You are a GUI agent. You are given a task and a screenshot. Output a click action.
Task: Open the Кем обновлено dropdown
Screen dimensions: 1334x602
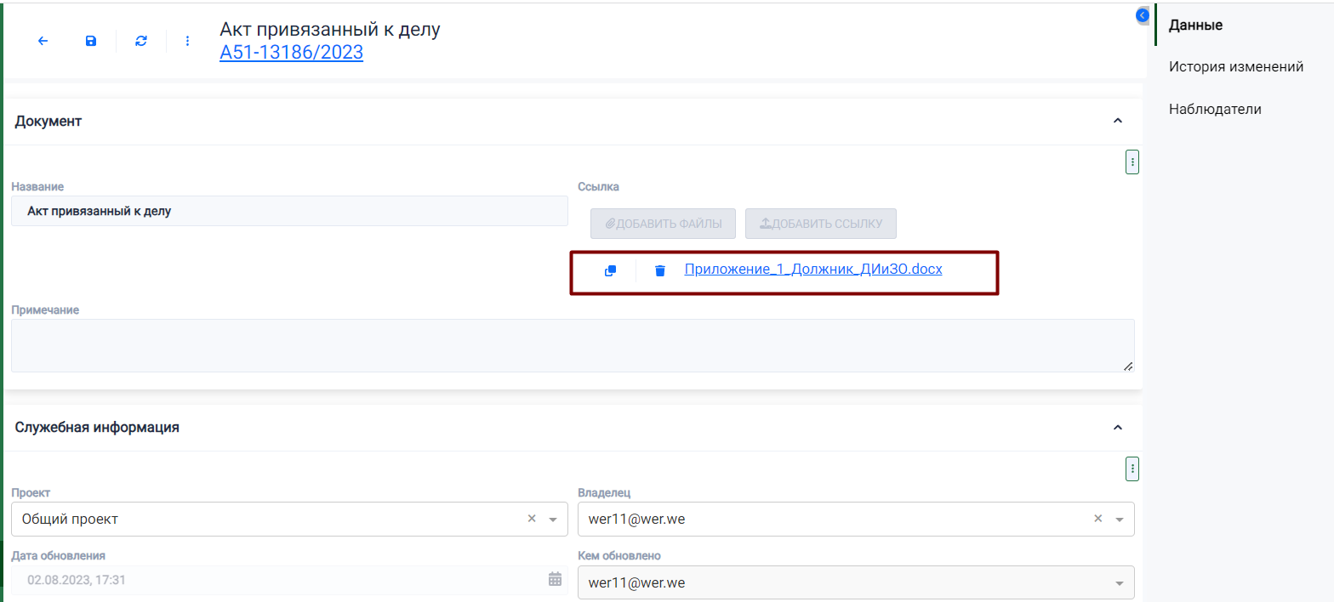[1120, 583]
